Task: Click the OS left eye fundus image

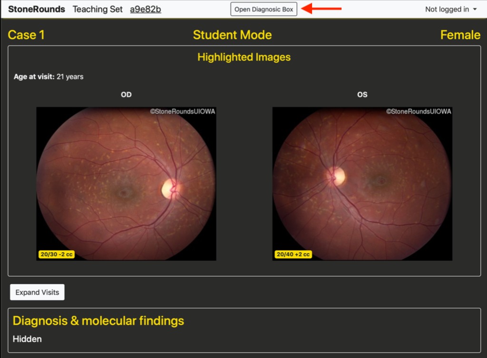Action: click(x=362, y=184)
